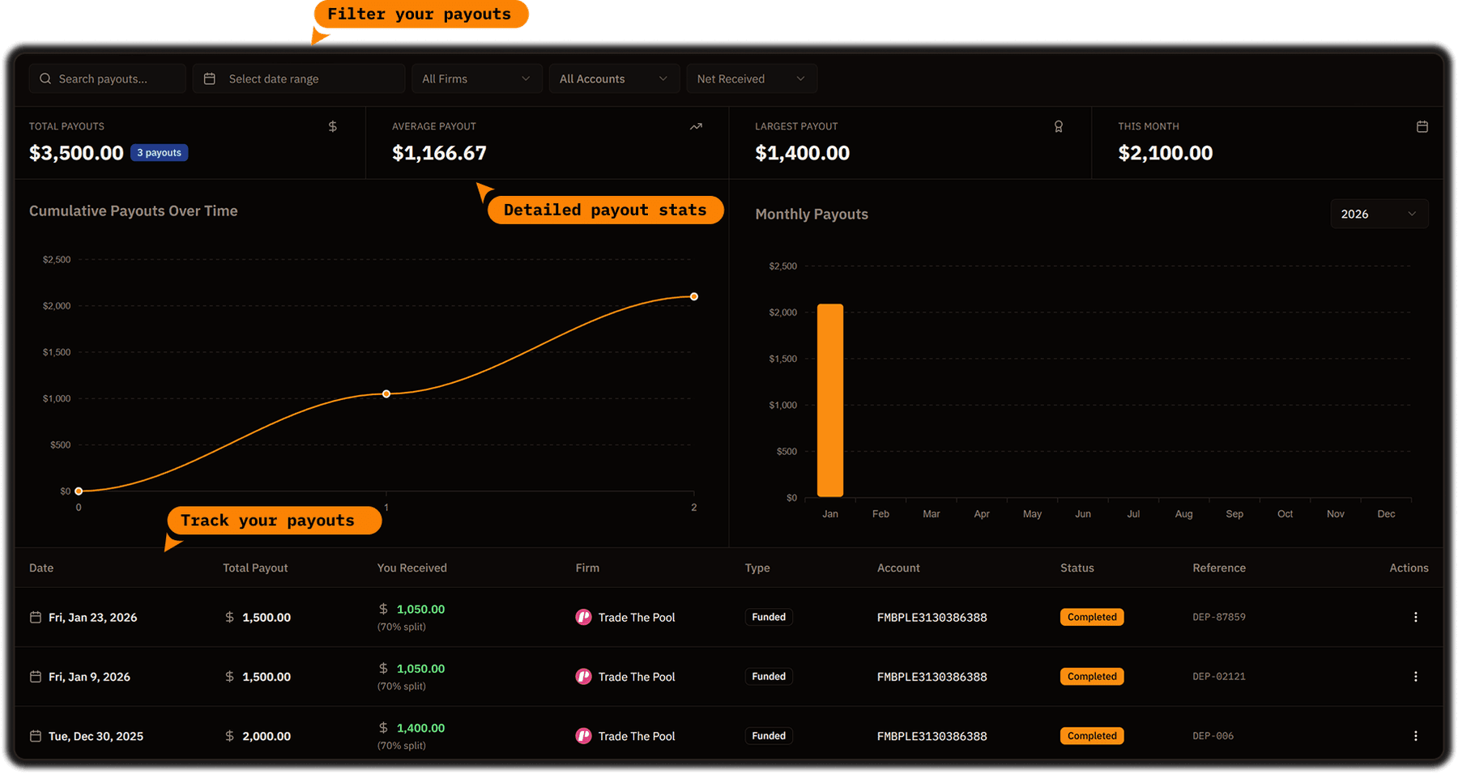This screenshot has height=774, width=1458.
Task: Open the actions menu for DEP-87859
Action: click(1416, 617)
